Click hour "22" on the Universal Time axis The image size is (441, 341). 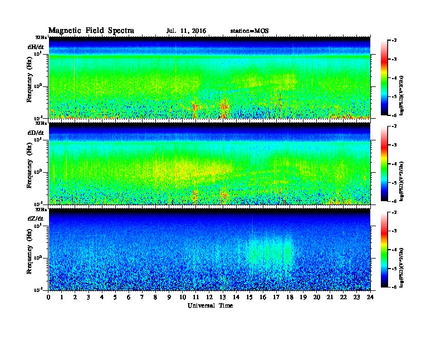click(x=344, y=298)
